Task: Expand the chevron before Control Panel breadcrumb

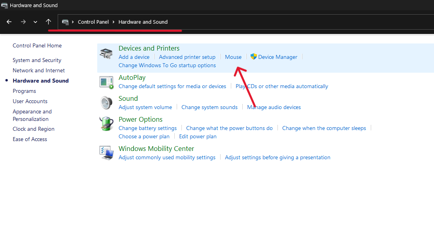Action: [73, 22]
